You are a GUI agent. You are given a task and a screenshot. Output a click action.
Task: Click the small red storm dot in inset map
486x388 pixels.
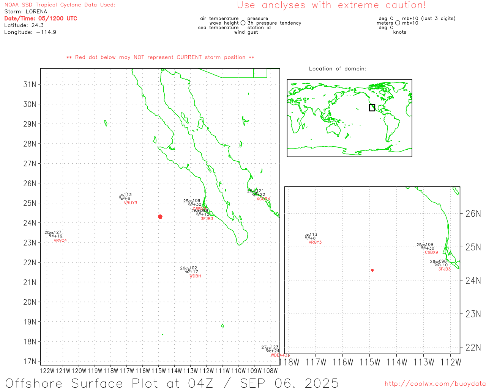[372, 270]
